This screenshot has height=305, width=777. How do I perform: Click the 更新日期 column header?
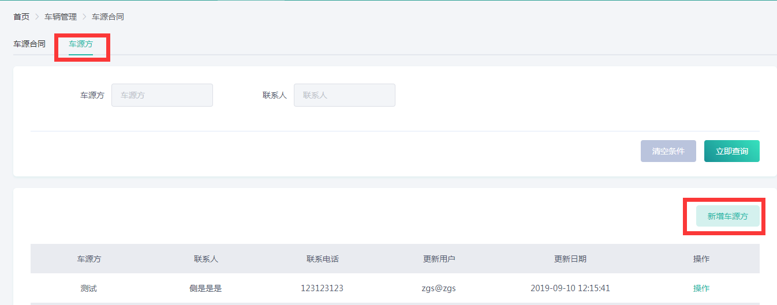coord(570,259)
